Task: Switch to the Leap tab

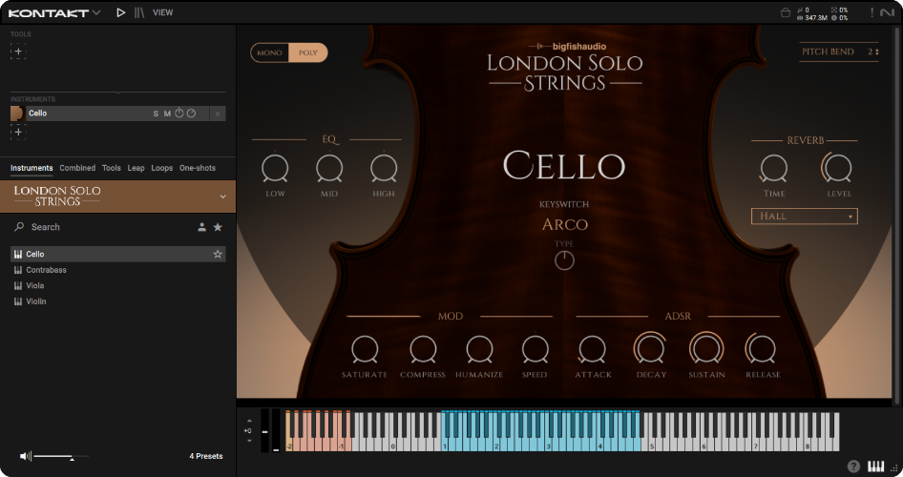Action: [x=136, y=168]
